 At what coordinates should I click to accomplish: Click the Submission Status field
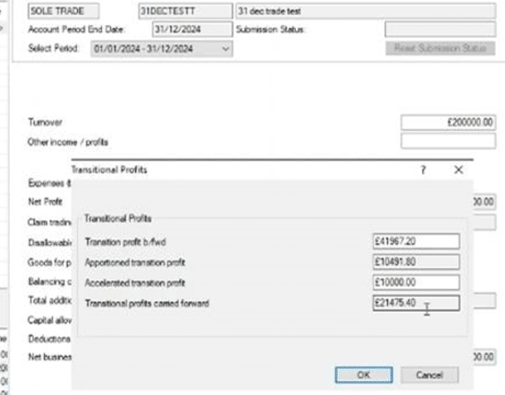(440, 29)
